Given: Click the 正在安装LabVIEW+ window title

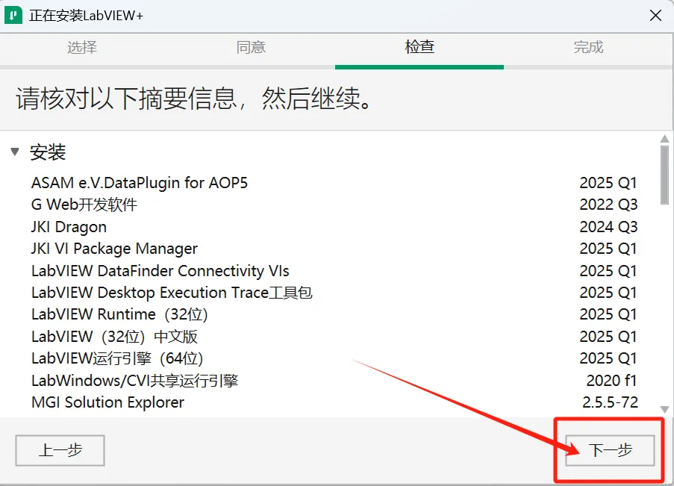Looking at the screenshot, I should [x=86, y=16].
